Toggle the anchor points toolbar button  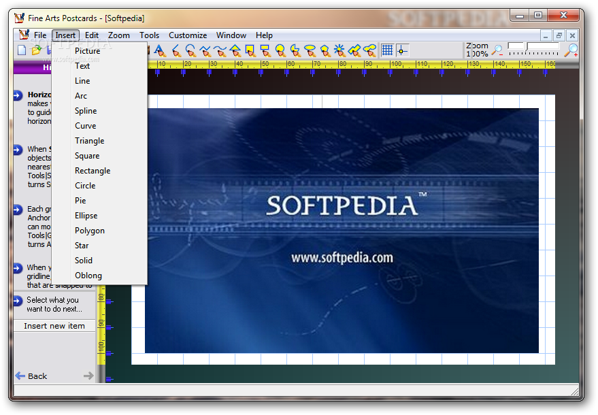coord(402,50)
